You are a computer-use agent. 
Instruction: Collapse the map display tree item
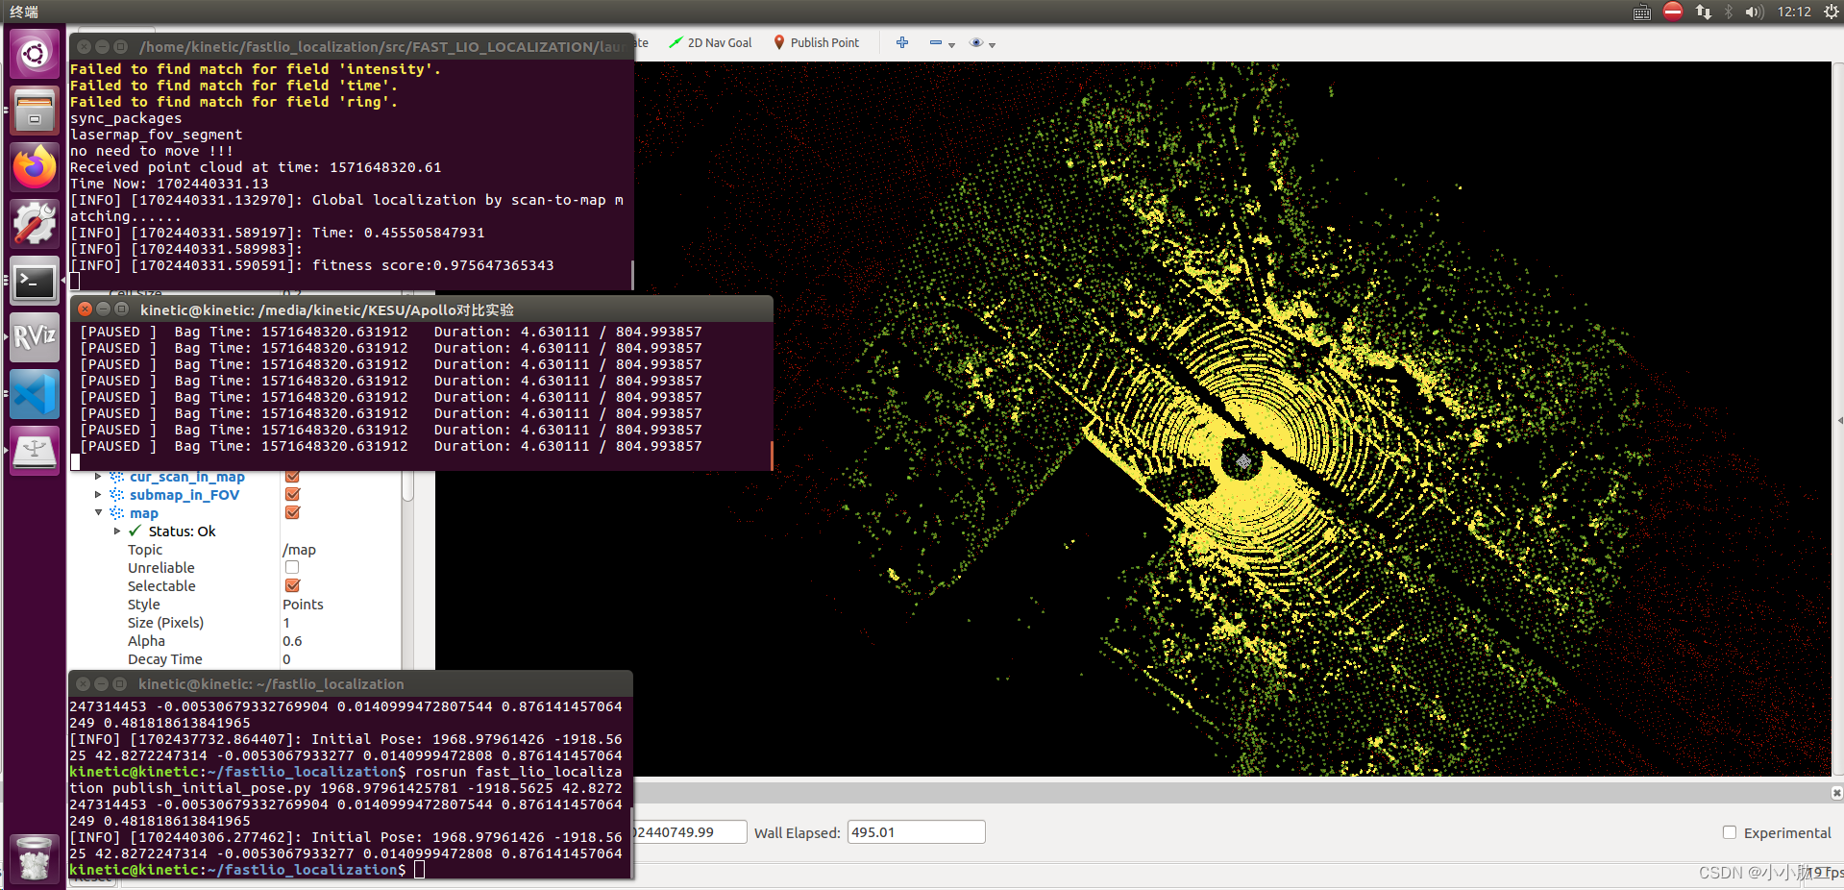tap(98, 513)
